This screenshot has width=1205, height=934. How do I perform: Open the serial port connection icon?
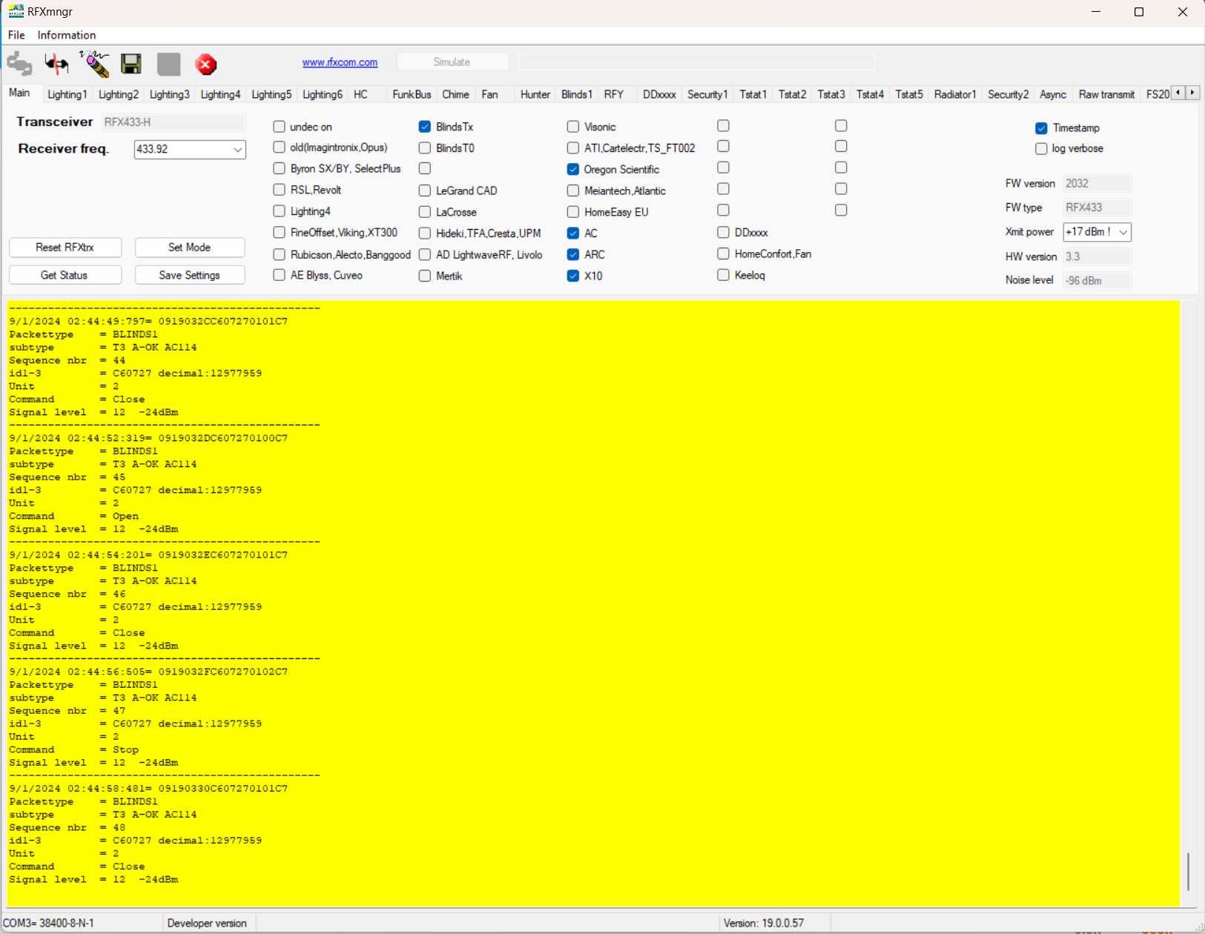[x=19, y=64]
